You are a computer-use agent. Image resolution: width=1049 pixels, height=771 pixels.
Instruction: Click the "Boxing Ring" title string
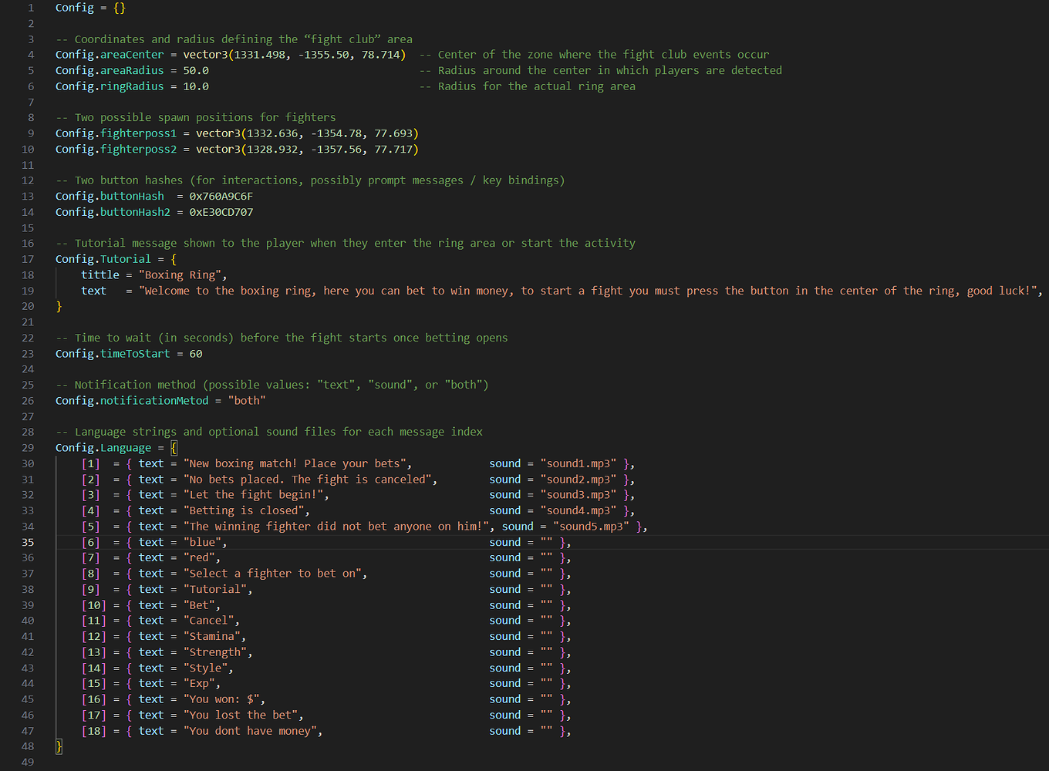click(182, 275)
